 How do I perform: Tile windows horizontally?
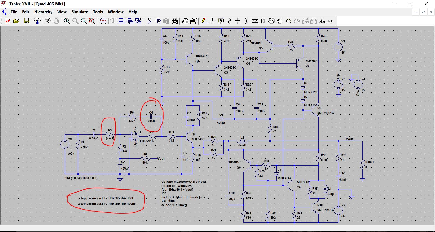(122, 21)
